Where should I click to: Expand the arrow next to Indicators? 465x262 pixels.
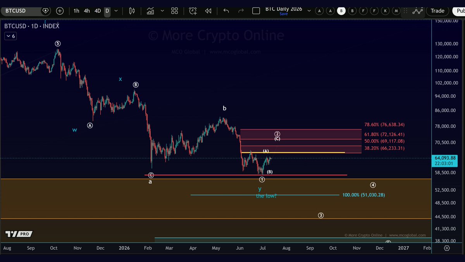point(162,11)
